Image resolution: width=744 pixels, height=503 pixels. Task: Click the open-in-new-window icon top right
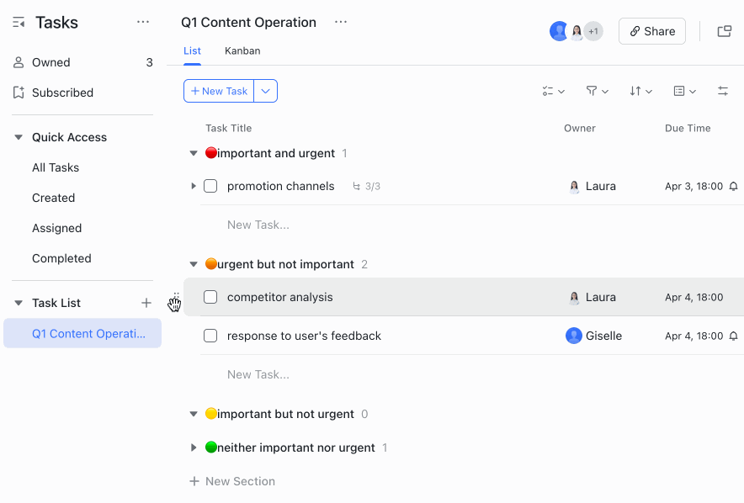[x=724, y=30]
